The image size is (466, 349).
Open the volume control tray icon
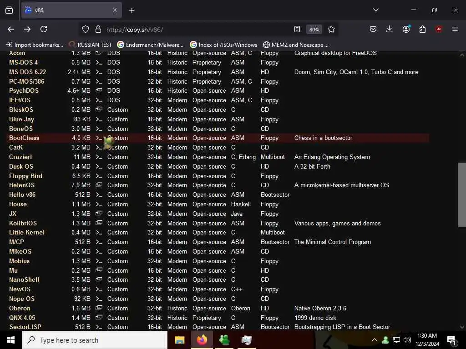407,340
